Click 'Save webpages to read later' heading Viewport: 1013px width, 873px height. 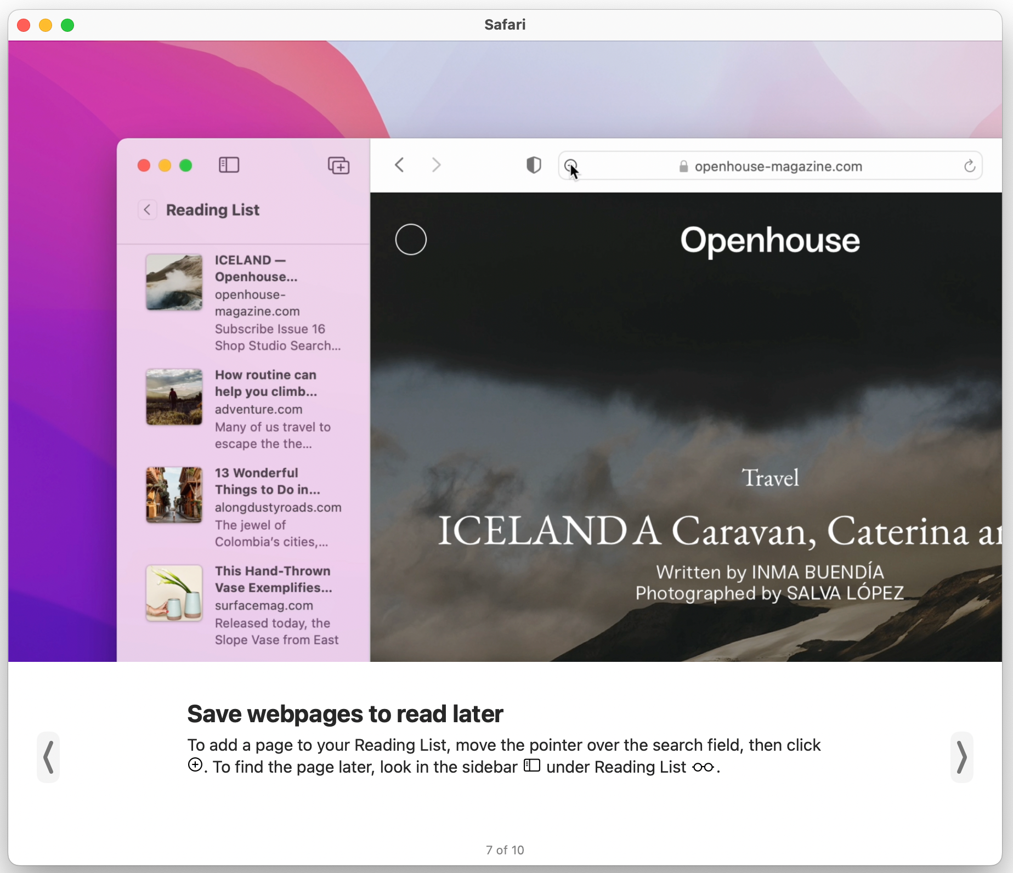(x=345, y=714)
